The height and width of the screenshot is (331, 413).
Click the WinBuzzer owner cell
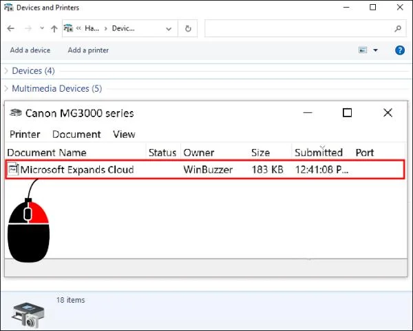click(x=208, y=170)
